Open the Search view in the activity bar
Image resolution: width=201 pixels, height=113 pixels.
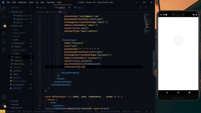point(4,16)
